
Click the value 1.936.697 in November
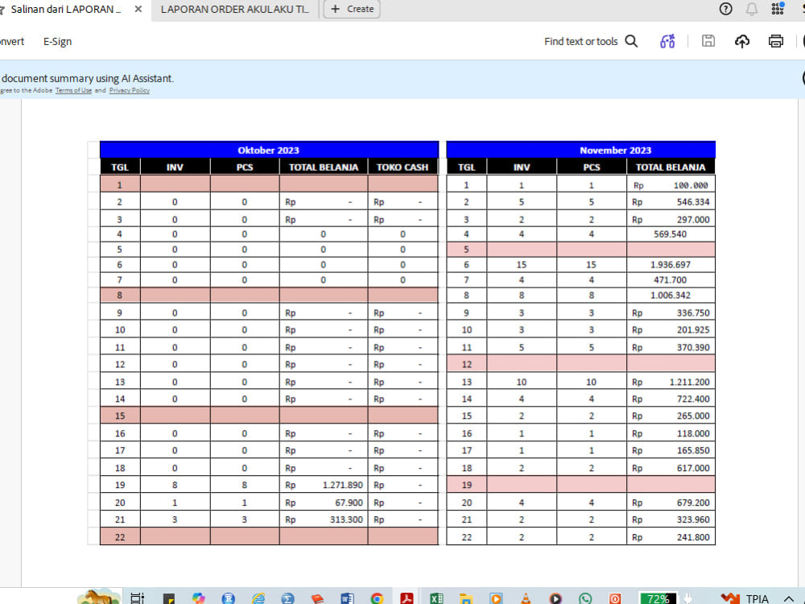click(x=670, y=264)
